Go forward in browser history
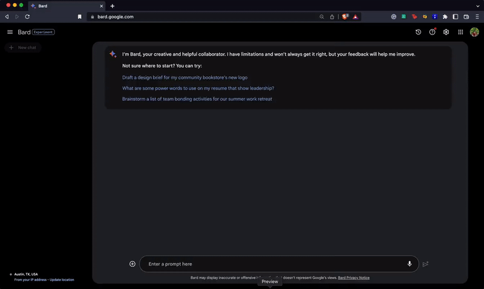This screenshot has height=289, width=484. point(17,17)
